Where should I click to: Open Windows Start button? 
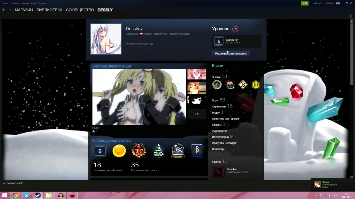[x=4, y=195]
